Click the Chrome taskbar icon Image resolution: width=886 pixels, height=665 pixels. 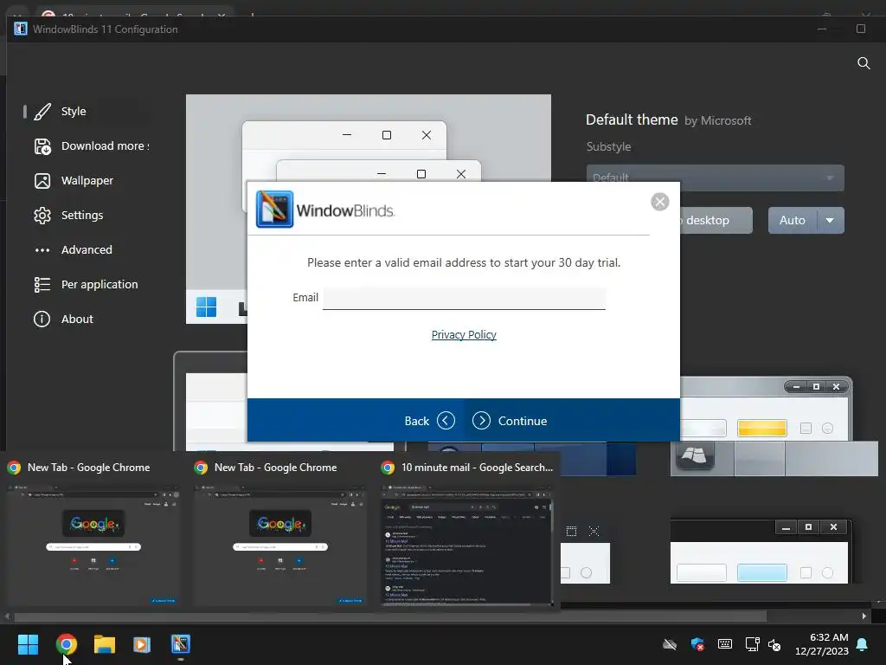tap(66, 644)
